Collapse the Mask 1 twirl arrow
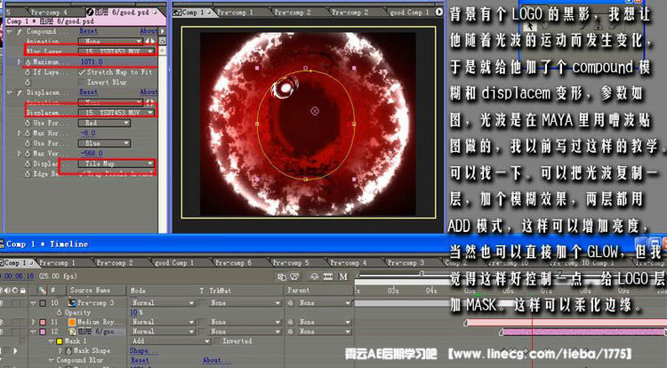The width and height of the screenshot is (667, 368). [52, 341]
